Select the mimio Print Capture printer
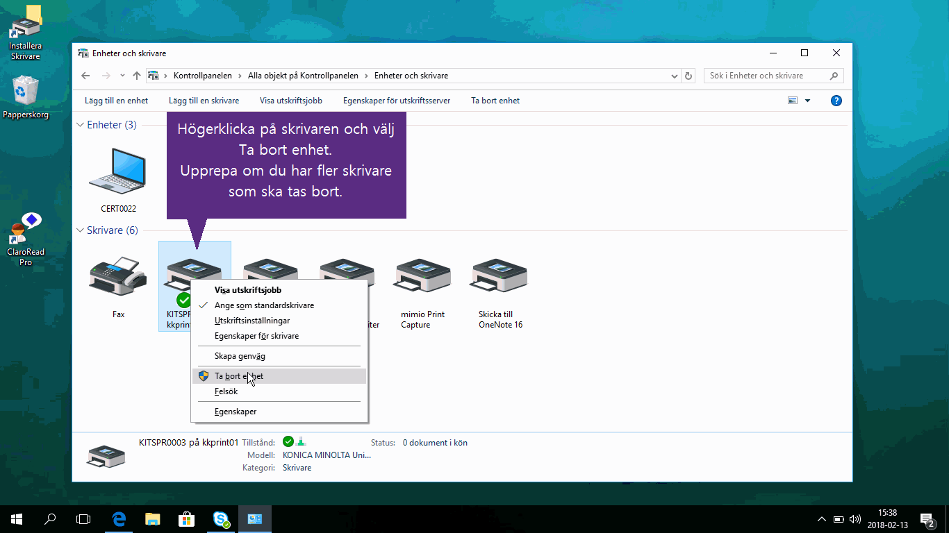The height and width of the screenshot is (533, 949). (422, 278)
